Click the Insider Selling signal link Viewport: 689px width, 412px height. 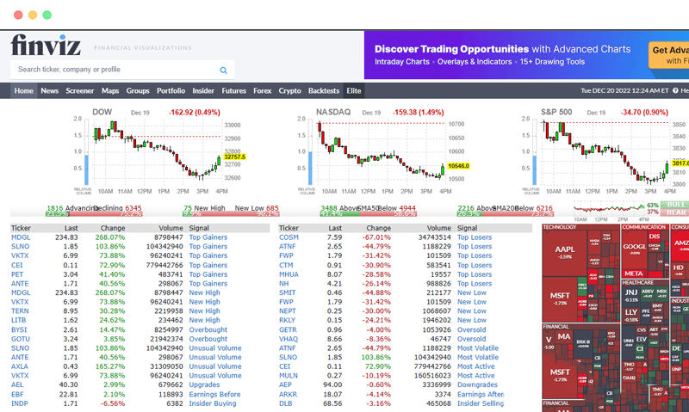(481, 403)
